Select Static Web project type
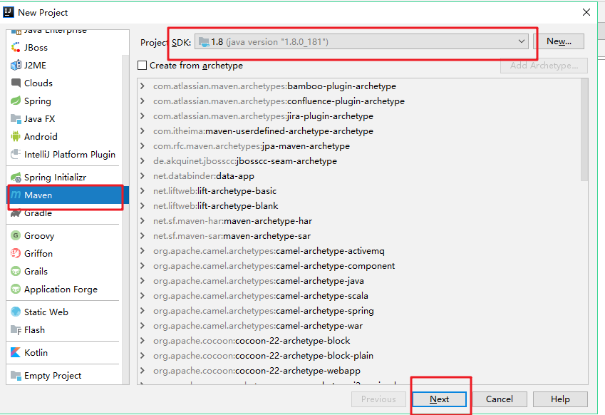Screen dimensions: 605x415 [63, 312]
